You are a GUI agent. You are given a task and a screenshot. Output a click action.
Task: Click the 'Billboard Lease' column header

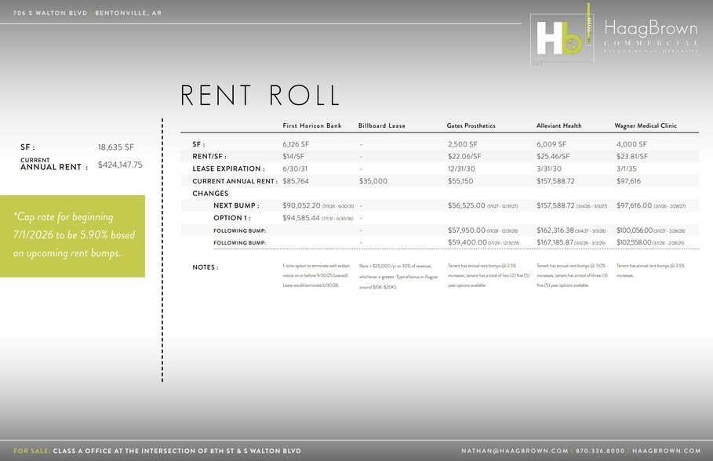pyautogui.click(x=381, y=125)
